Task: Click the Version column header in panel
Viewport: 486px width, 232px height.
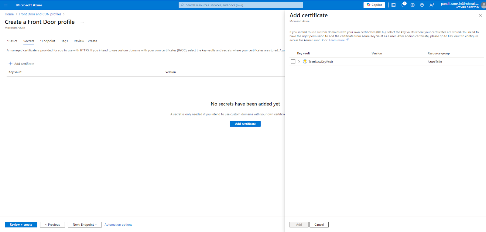Action: point(377,53)
